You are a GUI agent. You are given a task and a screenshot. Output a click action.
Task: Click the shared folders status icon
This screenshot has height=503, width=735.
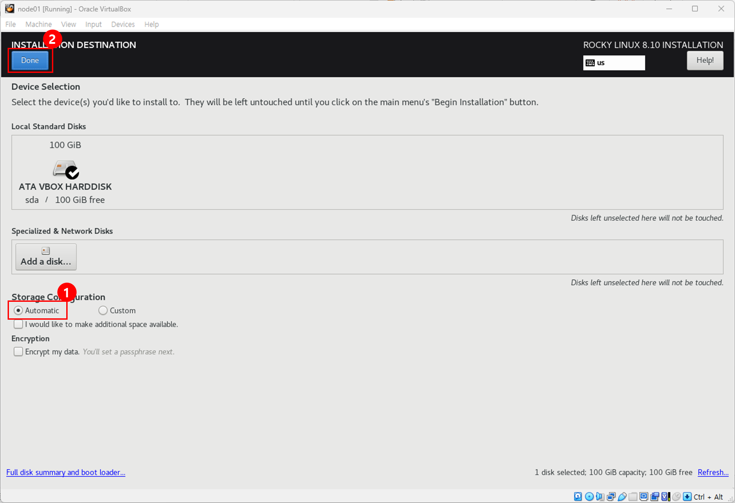pos(632,496)
